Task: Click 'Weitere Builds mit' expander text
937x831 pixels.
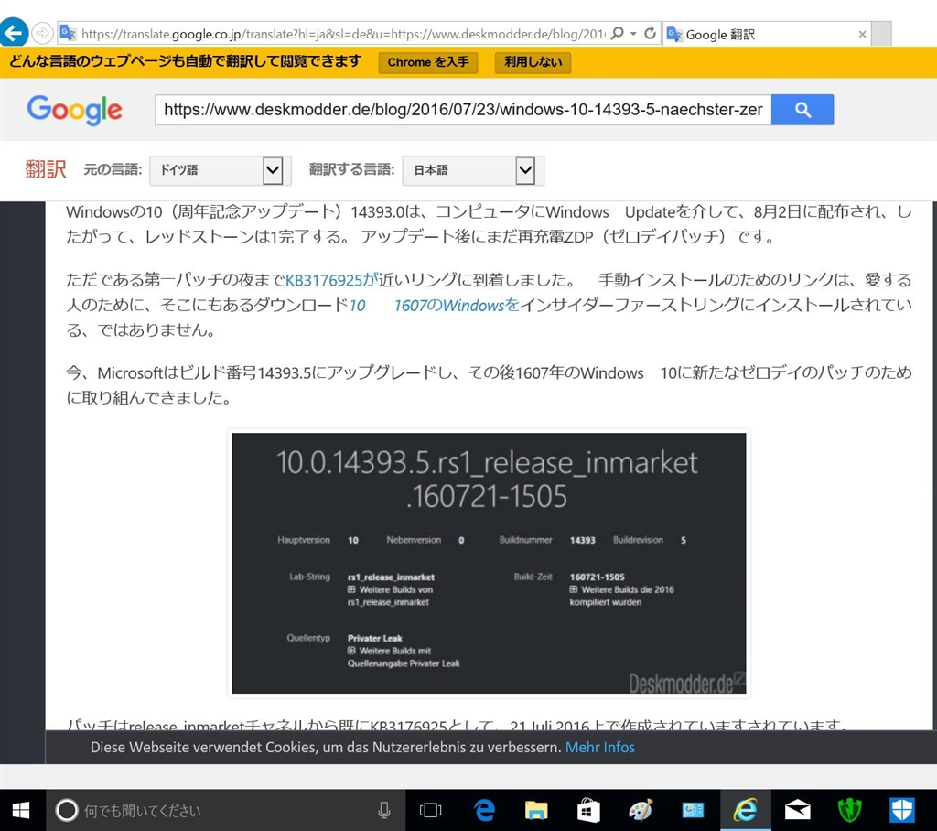Action: [395, 651]
